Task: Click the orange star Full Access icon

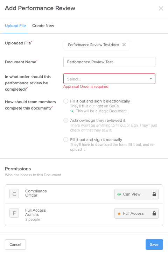Action: click(x=119, y=213)
